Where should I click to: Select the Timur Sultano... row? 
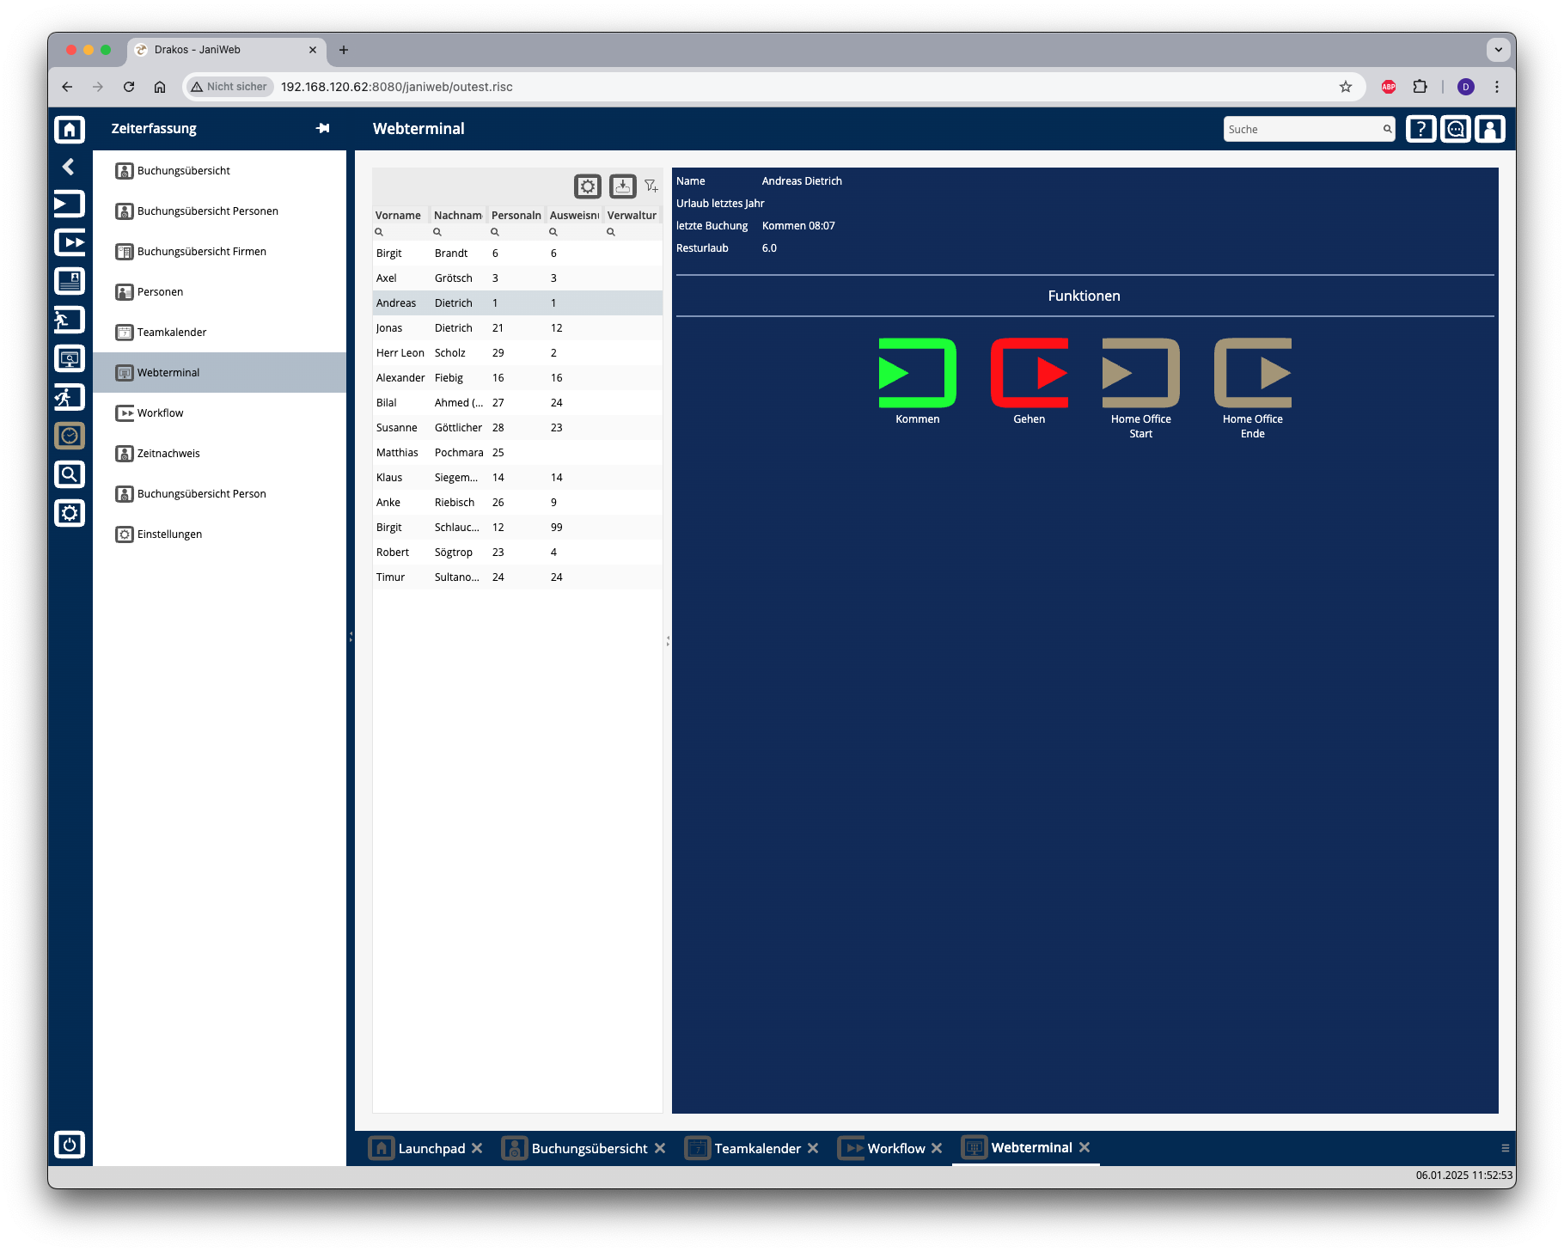click(x=517, y=577)
